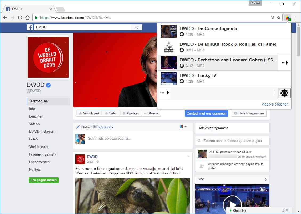Open Evenementen in the sidebar
This screenshot has height=214, width=301.
click(39, 162)
